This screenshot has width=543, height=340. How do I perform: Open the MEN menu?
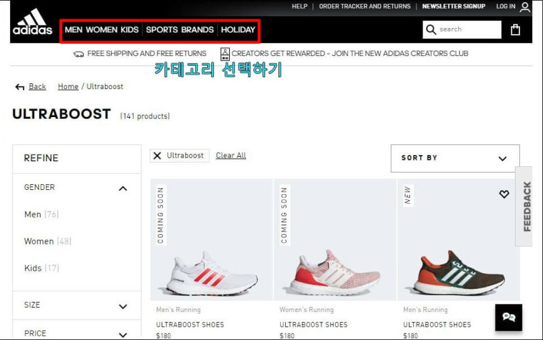pos(74,30)
